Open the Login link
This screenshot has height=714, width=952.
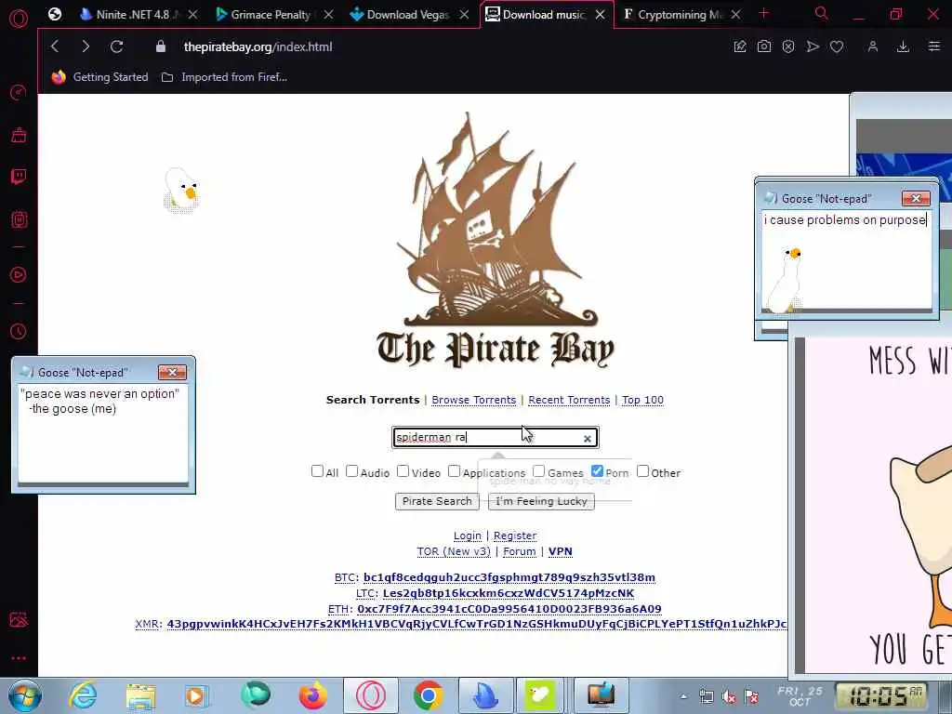pos(467,535)
